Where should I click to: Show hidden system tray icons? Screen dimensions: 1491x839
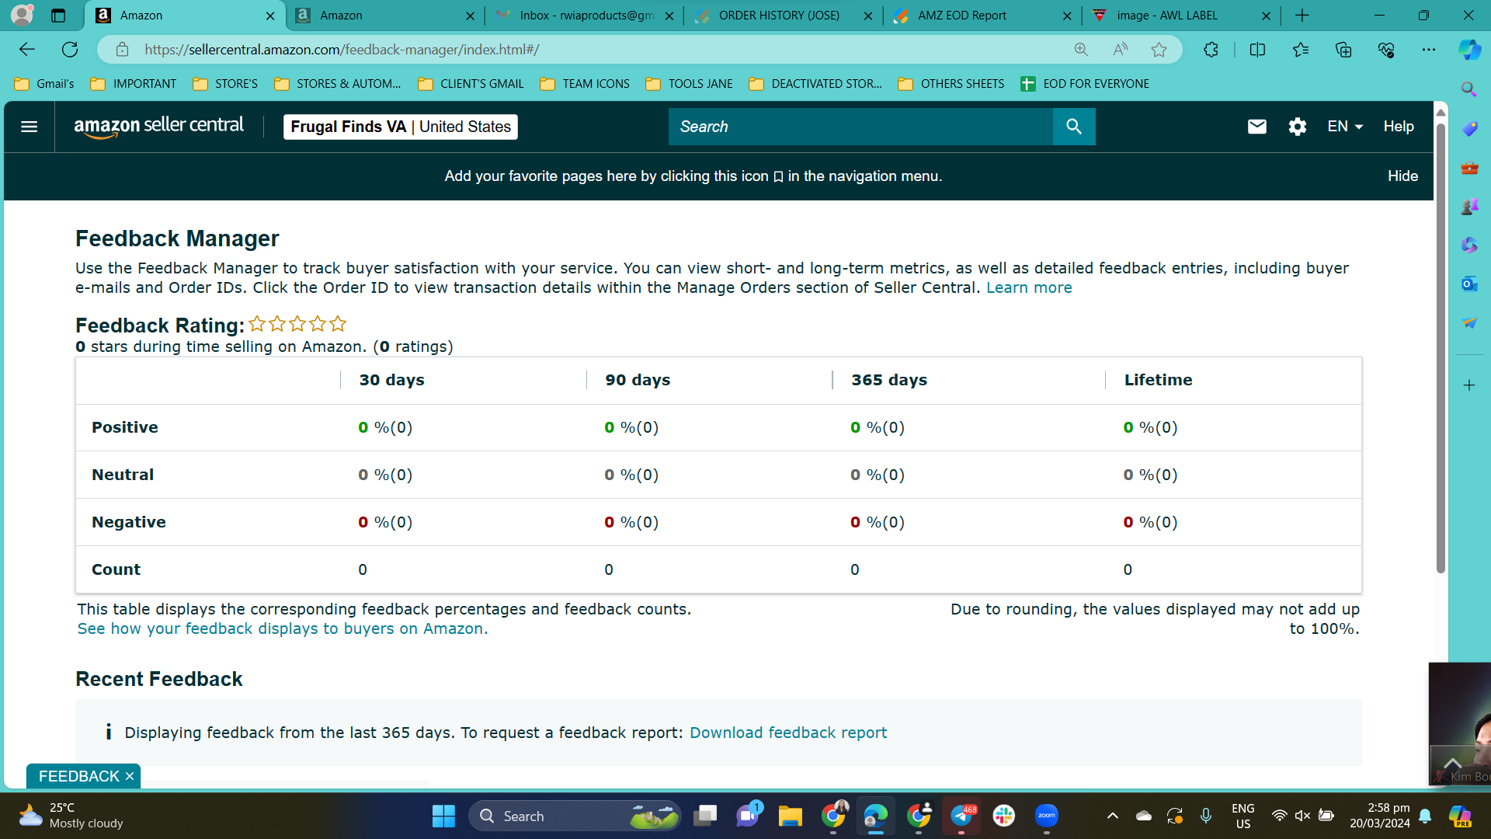(1112, 816)
